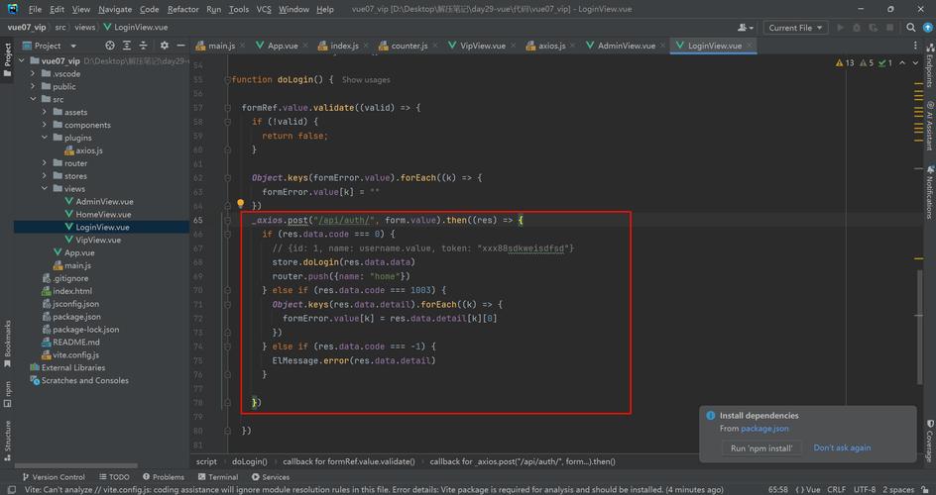
Task: Click the Run 'npm install' button
Action: pyautogui.click(x=760, y=448)
